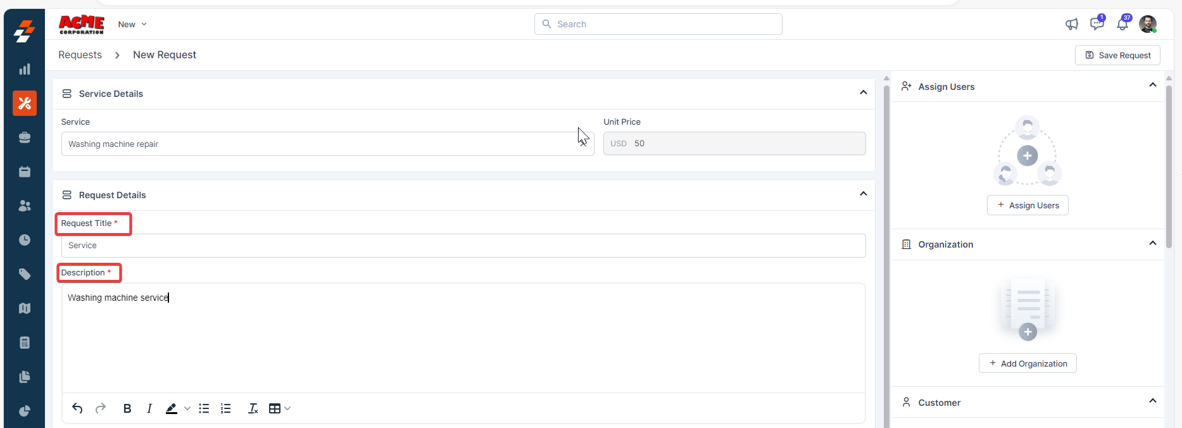Click the undo icon in editor toolbar

pos(77,408)
